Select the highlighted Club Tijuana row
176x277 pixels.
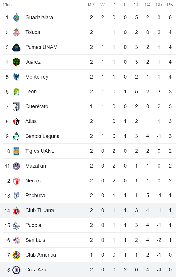87,210
